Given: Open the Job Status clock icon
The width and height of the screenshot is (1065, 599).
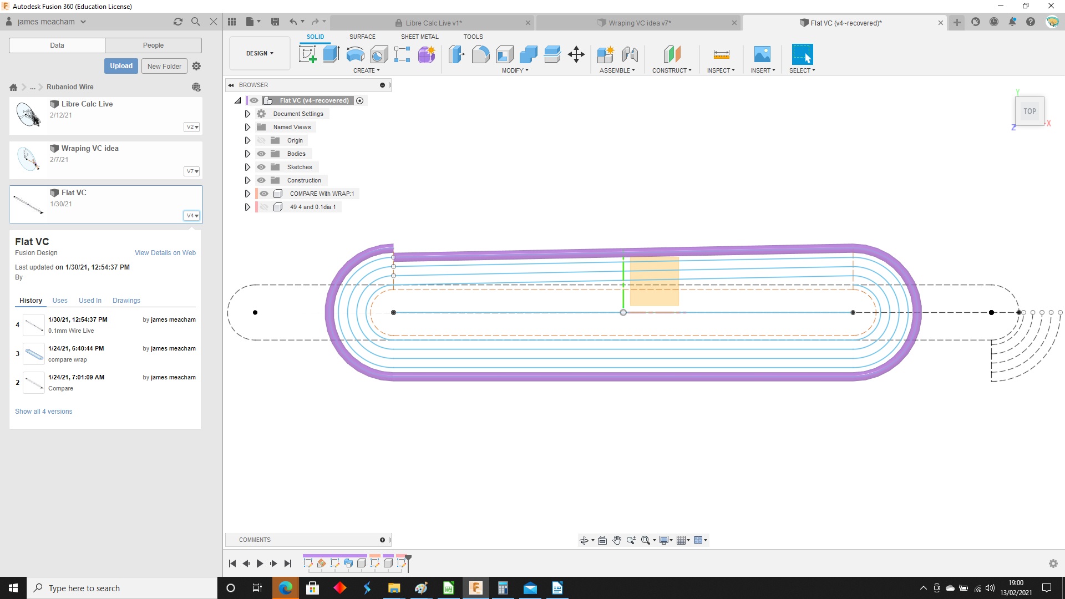Looking at the screenshot, I should tap(994, 22).
